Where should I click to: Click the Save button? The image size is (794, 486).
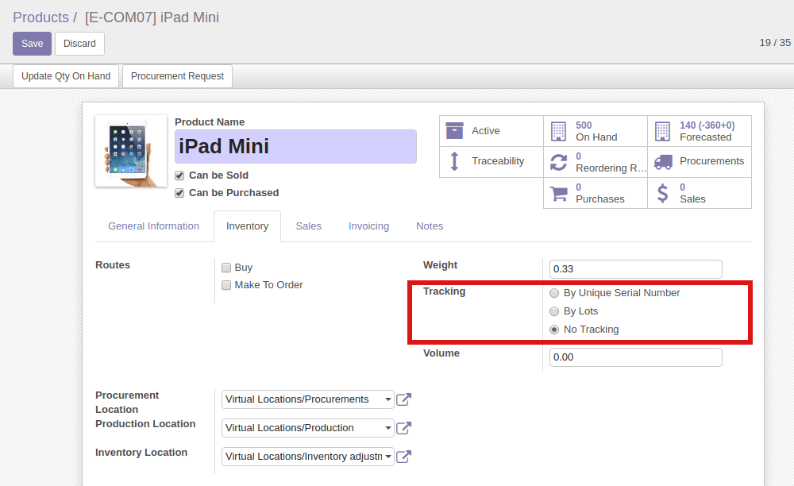pos(32,44)
